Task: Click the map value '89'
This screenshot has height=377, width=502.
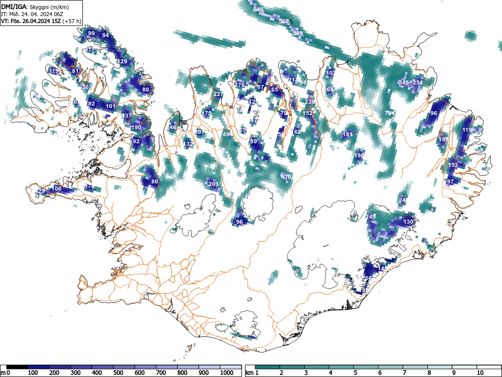Action: click(254, 141)
